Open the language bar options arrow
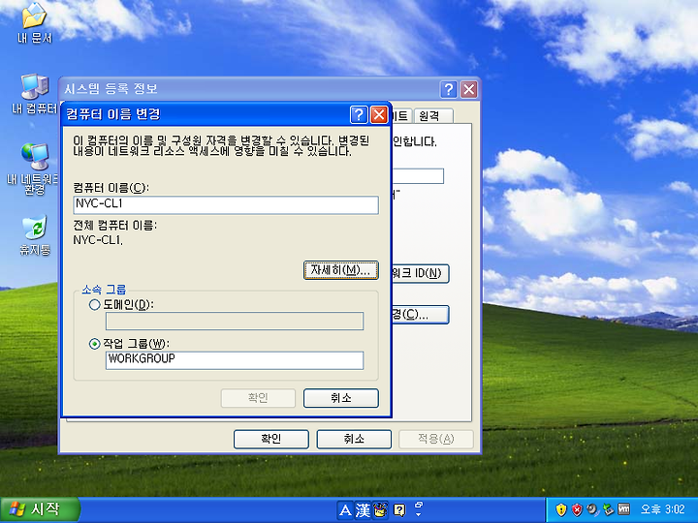The height and width of the screenshot is (523, 698). [x=419, y=515]
